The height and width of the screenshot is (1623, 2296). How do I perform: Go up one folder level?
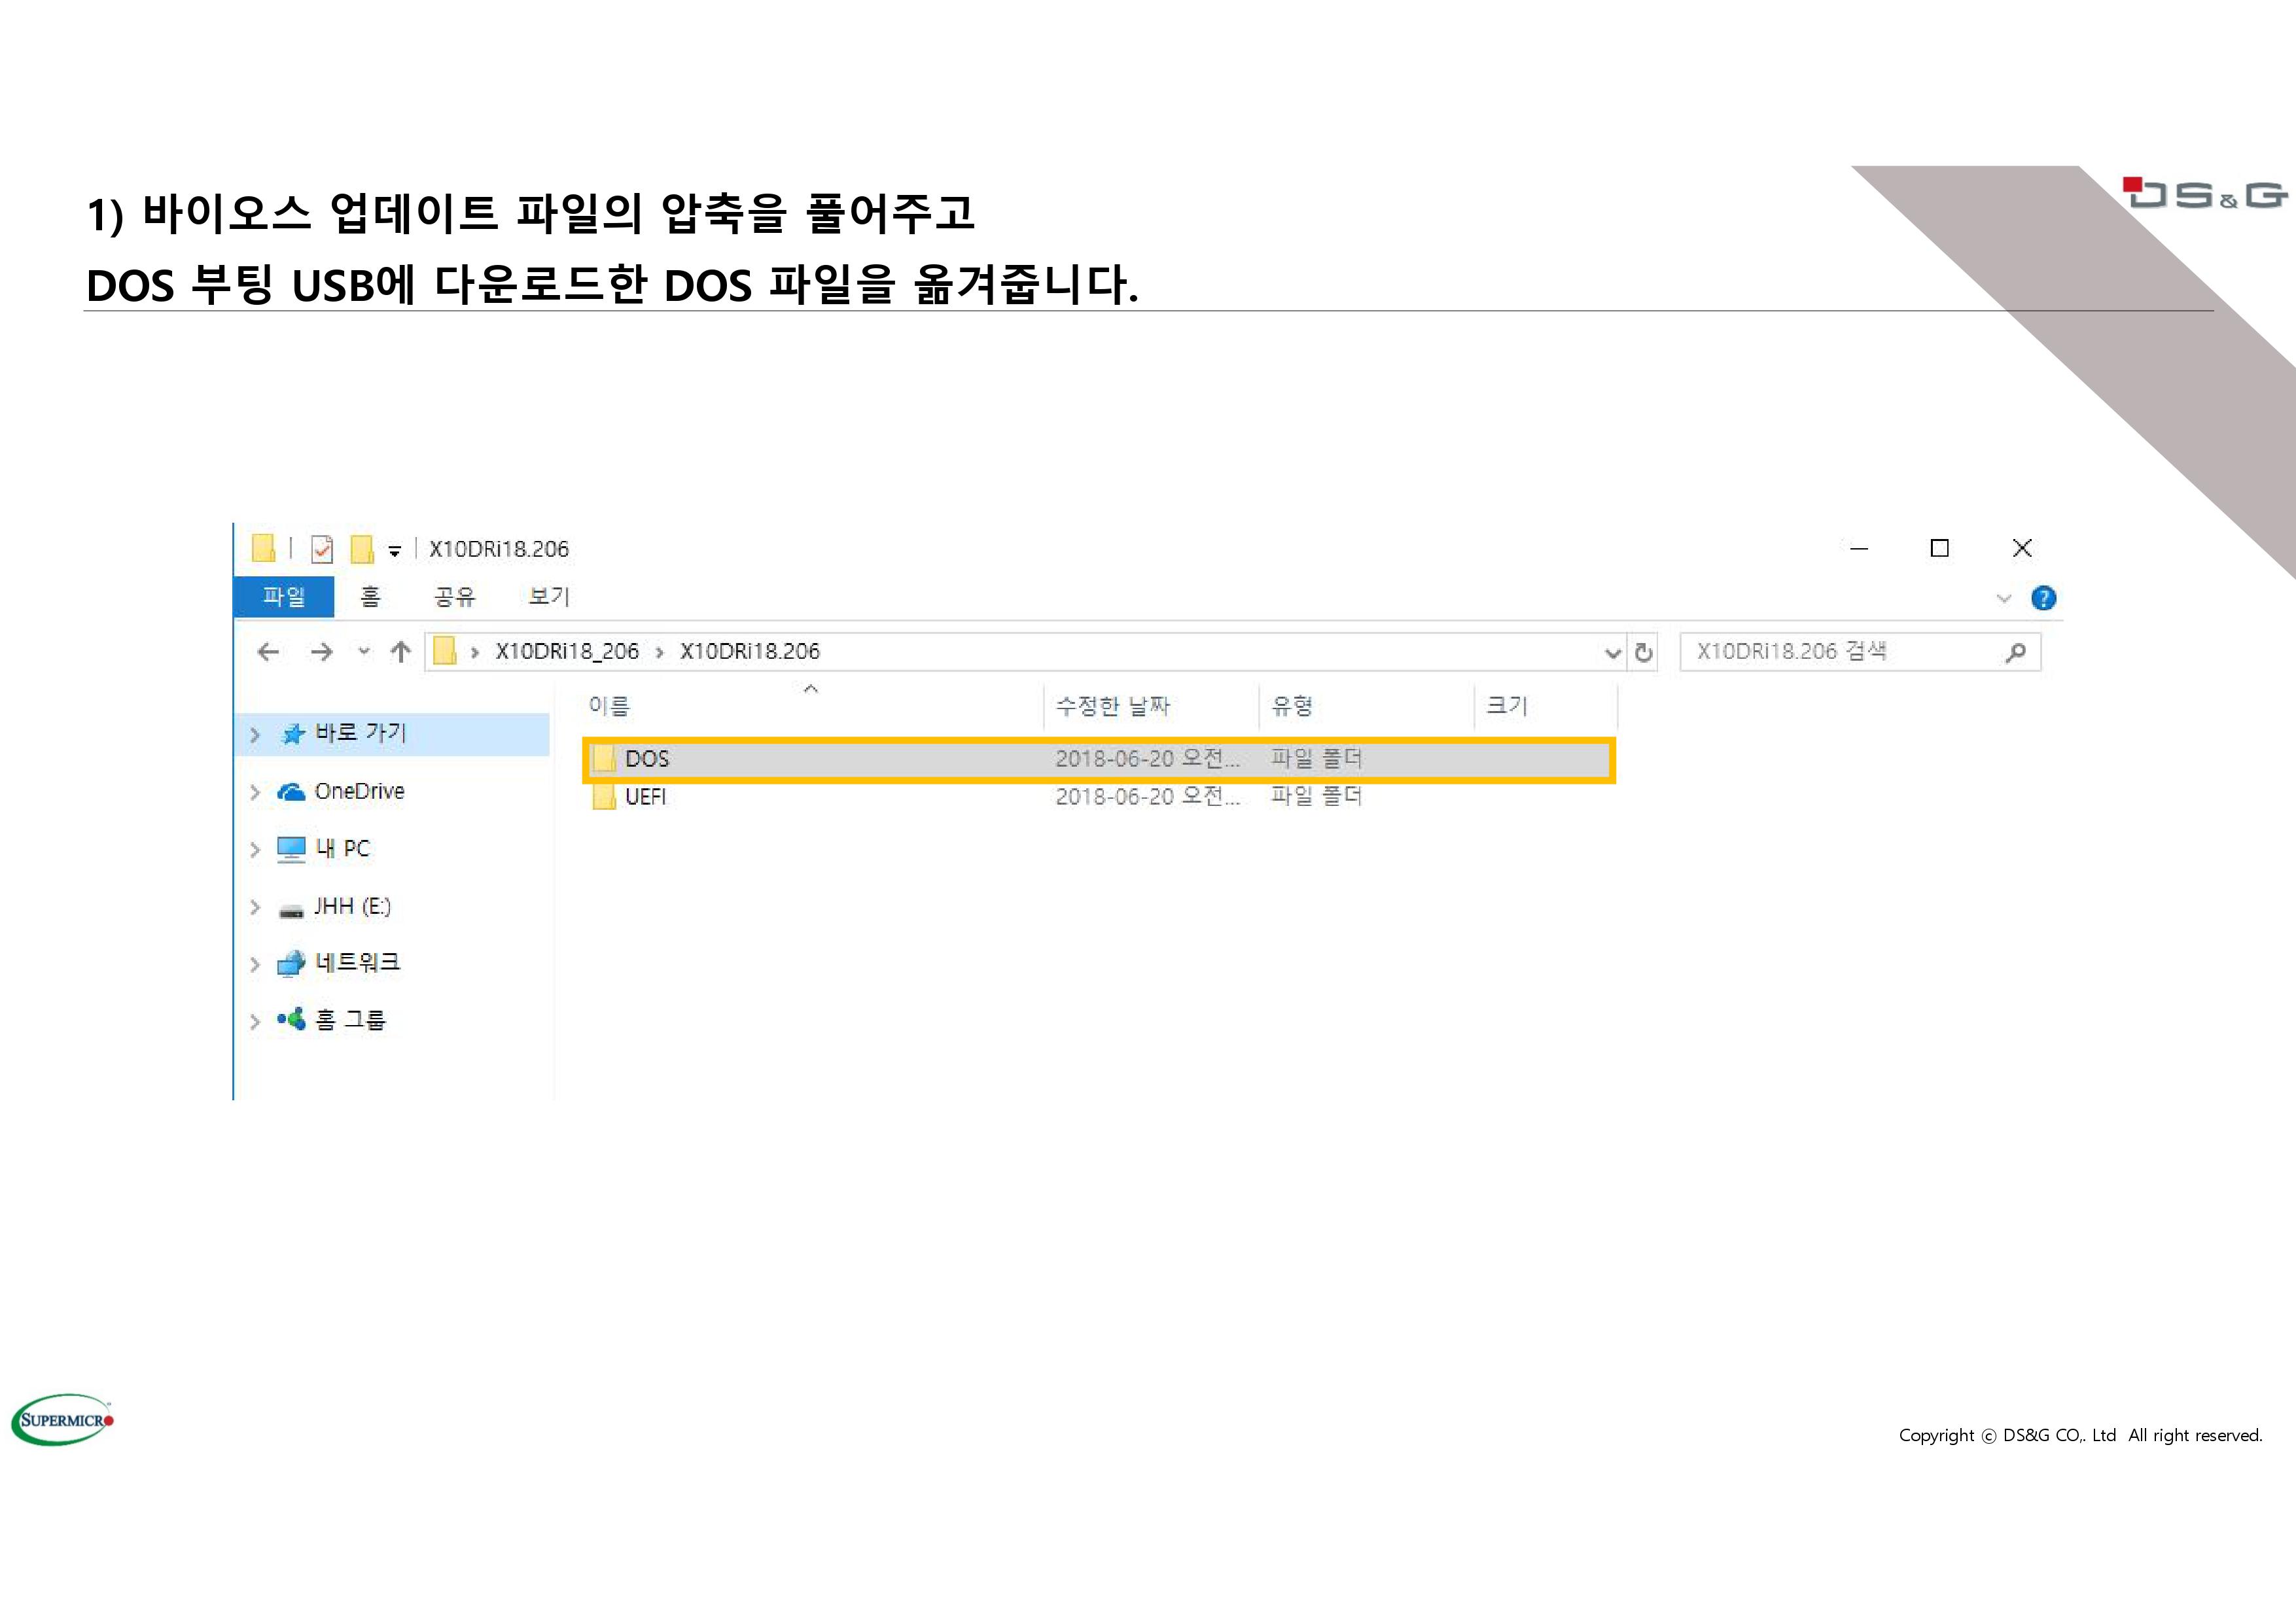click(401, 652)
